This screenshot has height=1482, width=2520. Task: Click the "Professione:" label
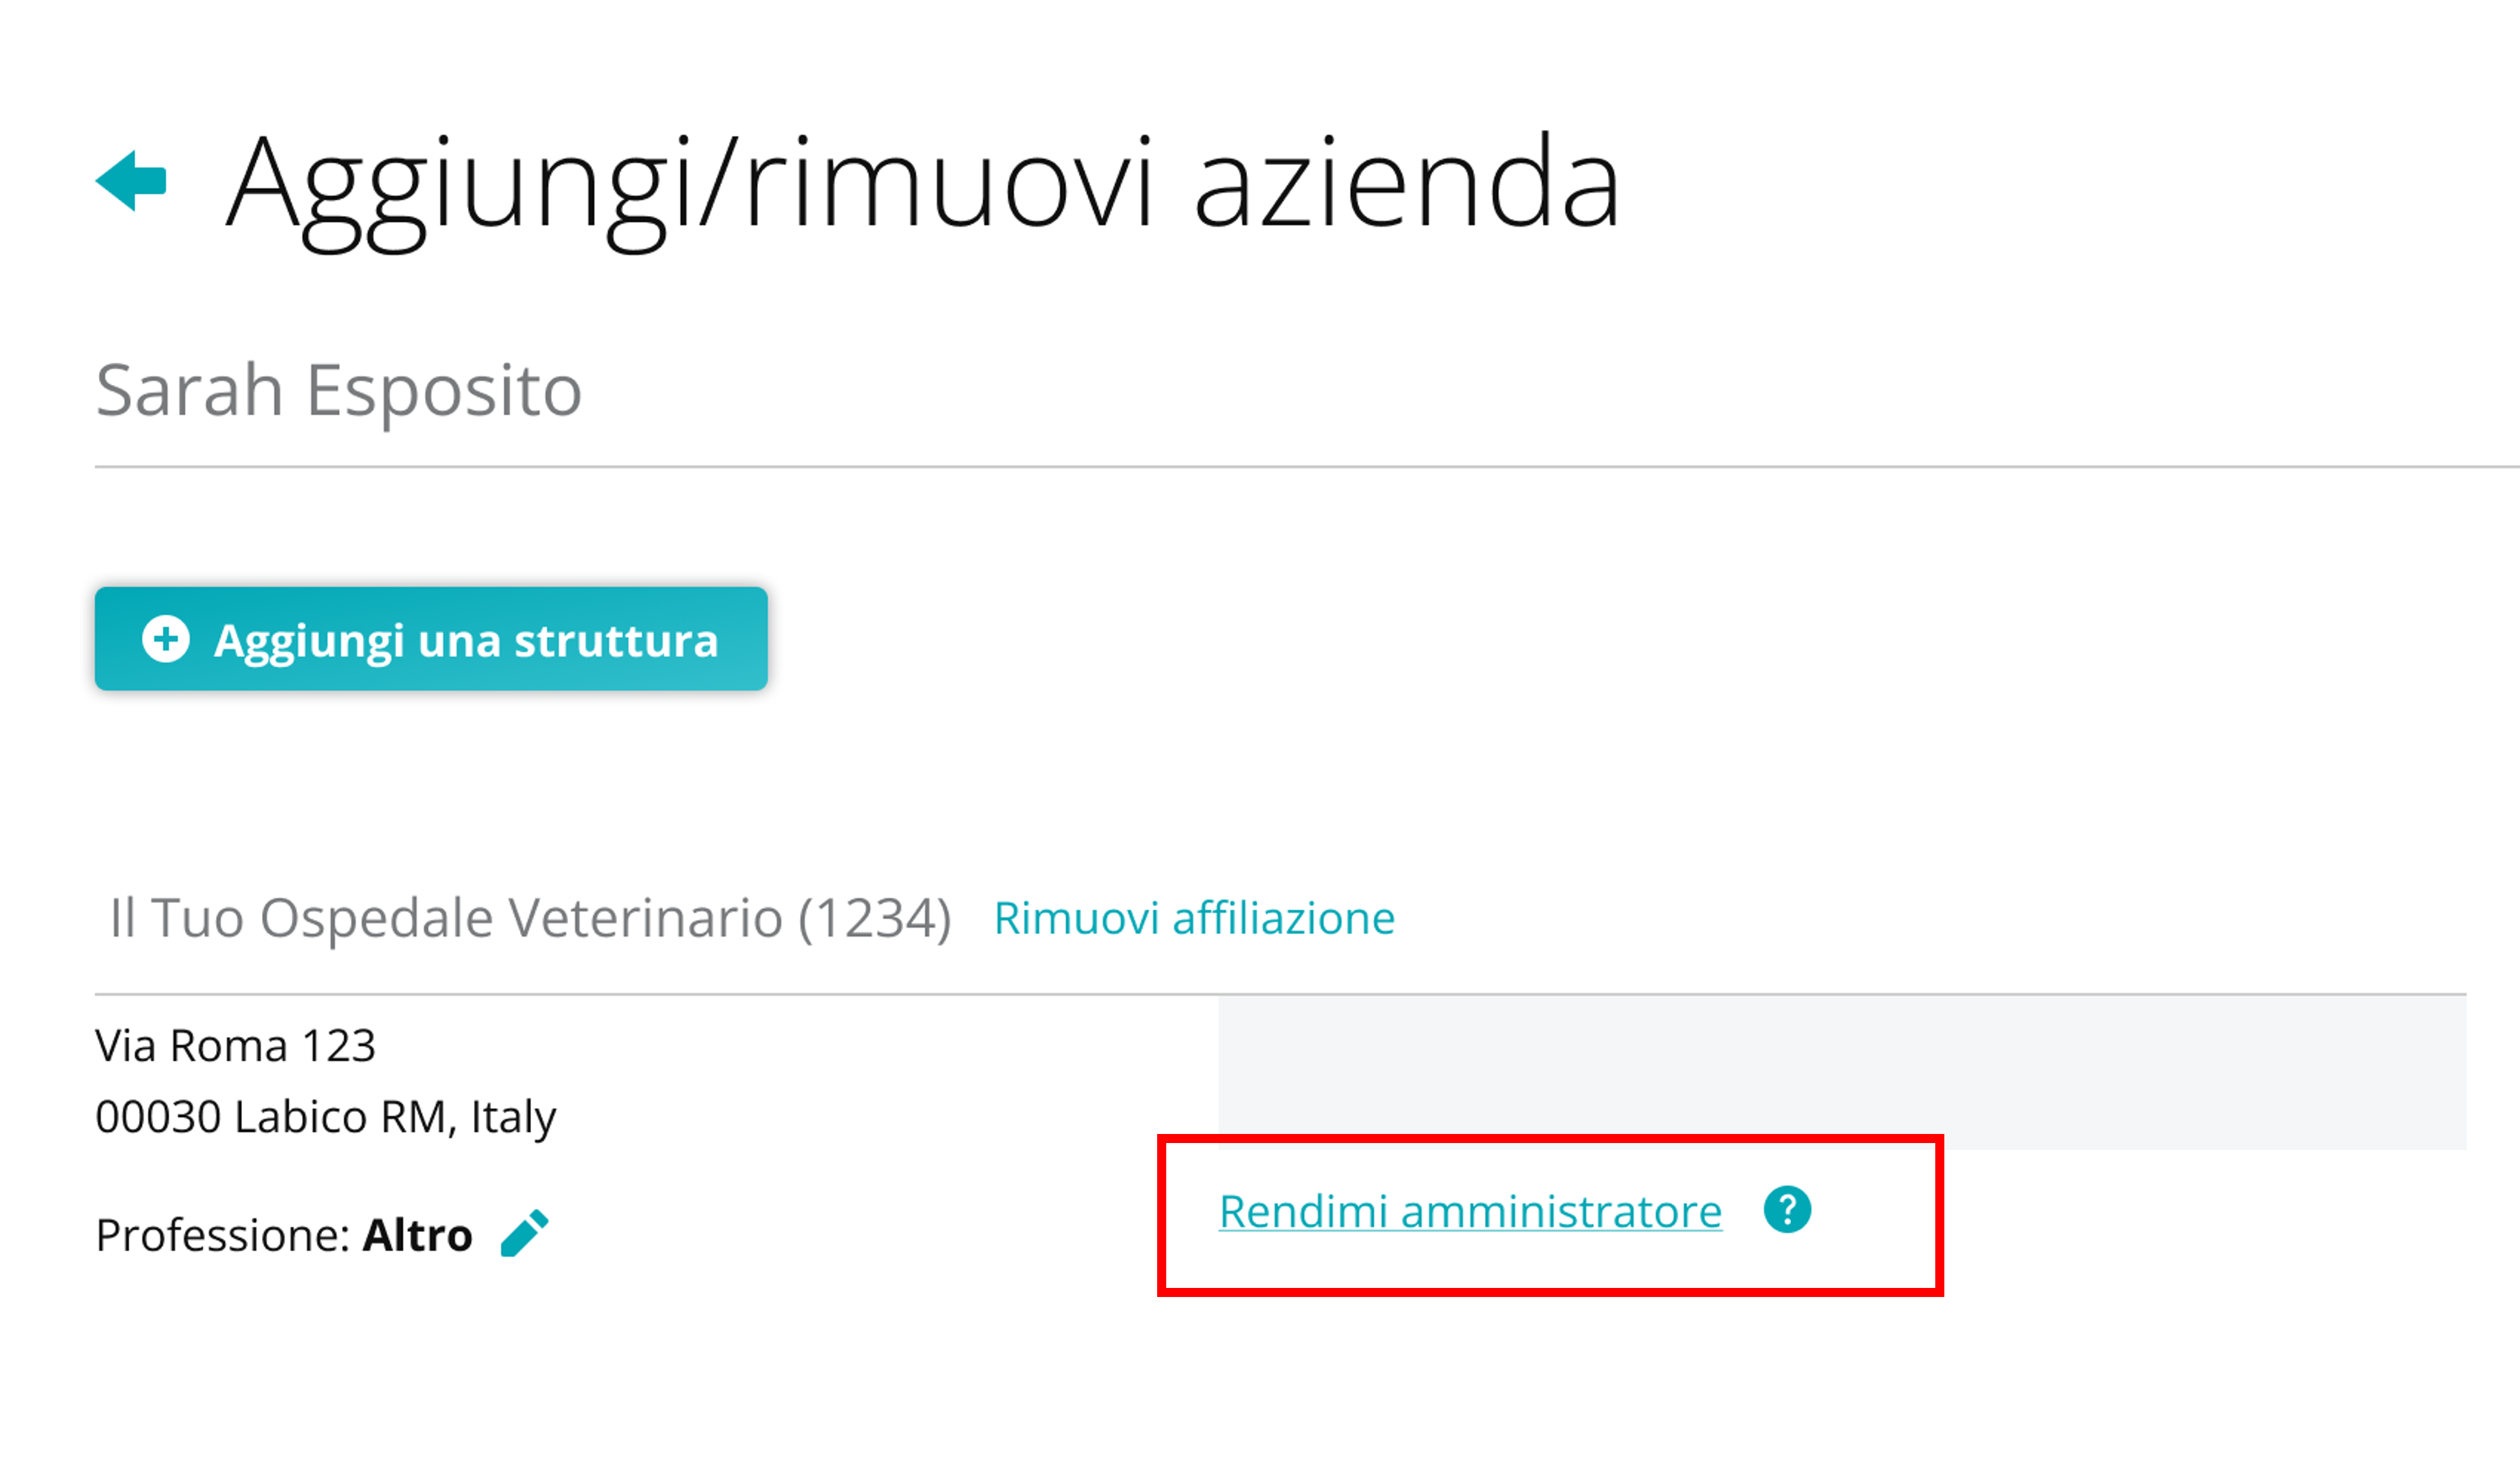[x=222, y=1236]
